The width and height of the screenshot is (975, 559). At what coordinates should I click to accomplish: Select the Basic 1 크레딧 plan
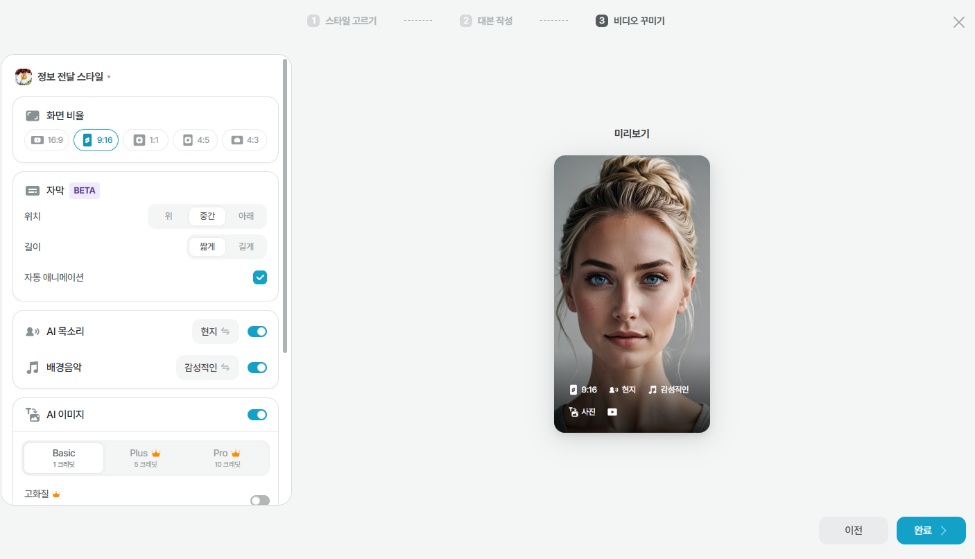point(64,458)
